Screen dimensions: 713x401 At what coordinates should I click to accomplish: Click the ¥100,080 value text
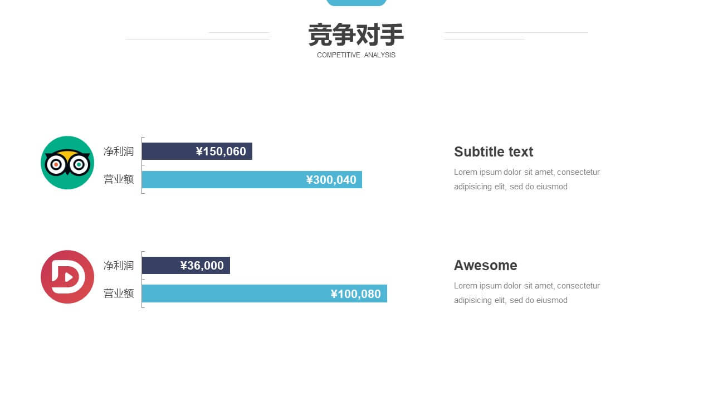[x=356, y=294]
